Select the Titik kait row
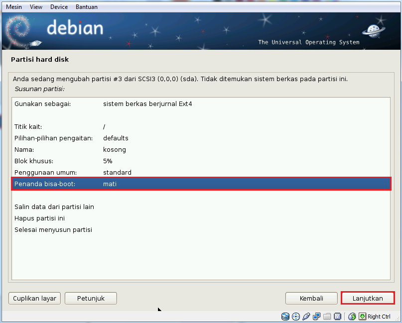The image size is (402, 323). pos(201,126)
